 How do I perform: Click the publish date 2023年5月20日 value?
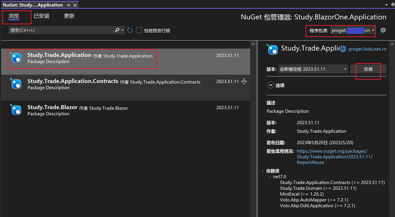(325, 143)
